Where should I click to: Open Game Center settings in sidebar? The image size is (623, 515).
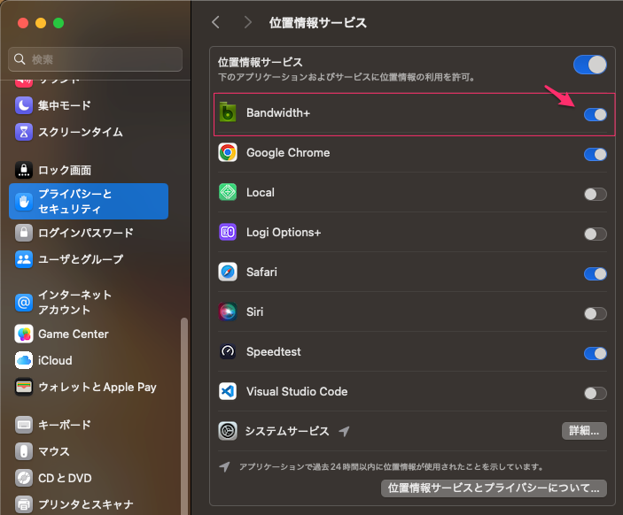(x=73, y=334)
